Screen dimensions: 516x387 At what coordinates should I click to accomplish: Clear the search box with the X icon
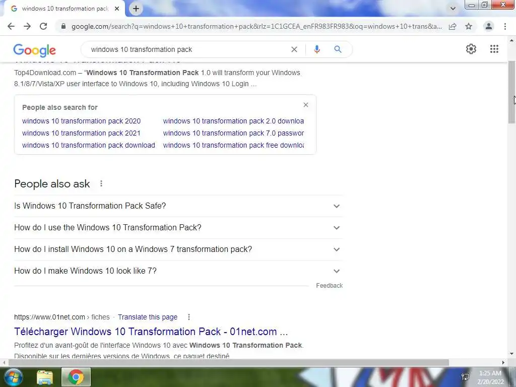(x=294, y=49)
